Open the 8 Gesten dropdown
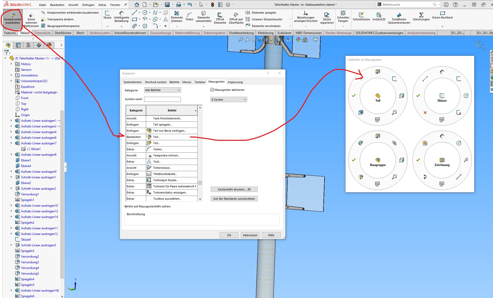 [229, 100]
